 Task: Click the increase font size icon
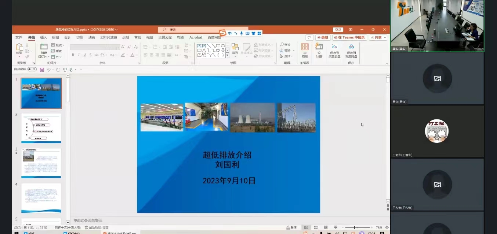[x=123, y=47]
